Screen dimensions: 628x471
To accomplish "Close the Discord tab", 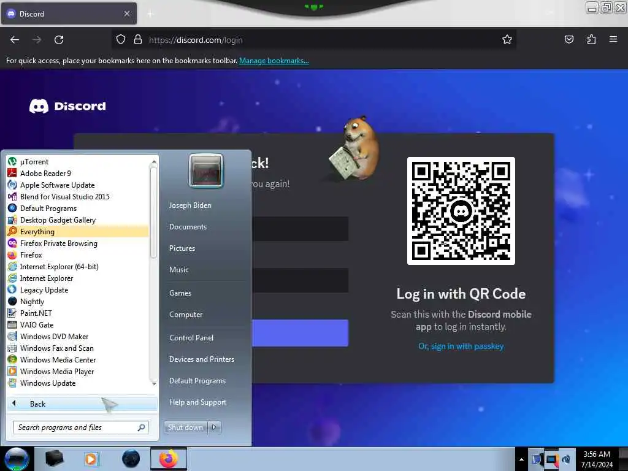I will (126, 13).
